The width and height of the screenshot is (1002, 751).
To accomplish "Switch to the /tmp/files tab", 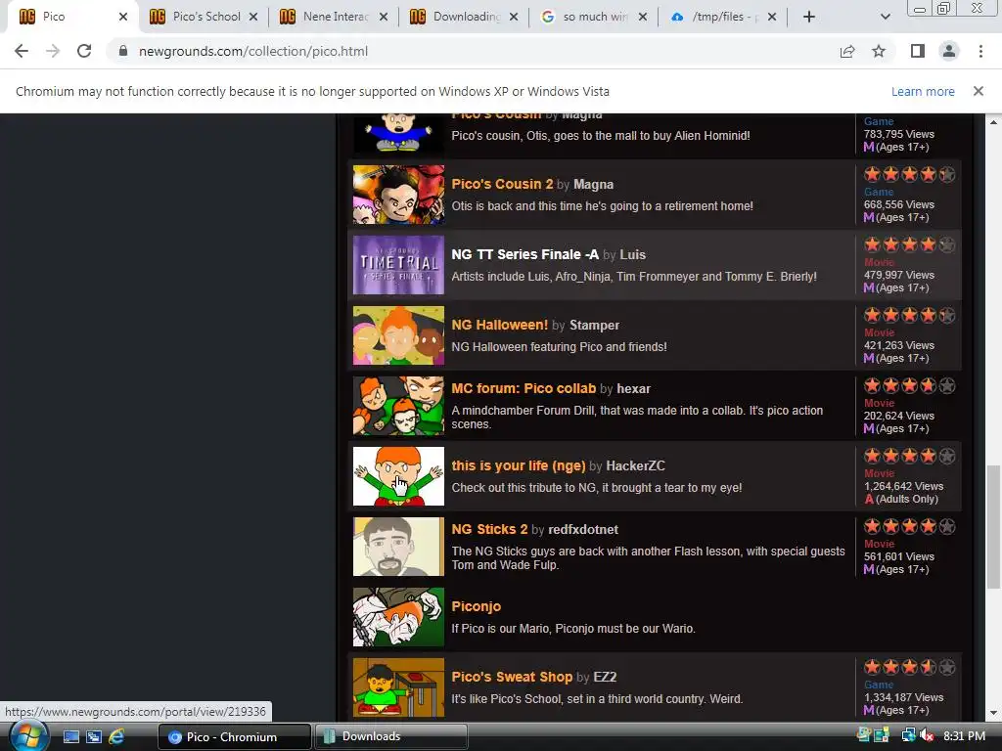I will click(x=722, y=17).
